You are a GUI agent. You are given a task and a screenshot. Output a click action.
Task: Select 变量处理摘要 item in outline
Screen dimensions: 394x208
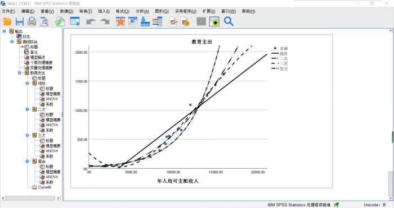click(42, 68)
